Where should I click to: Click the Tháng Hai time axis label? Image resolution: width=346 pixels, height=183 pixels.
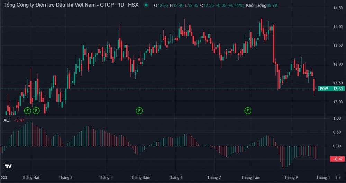(31, 177)
